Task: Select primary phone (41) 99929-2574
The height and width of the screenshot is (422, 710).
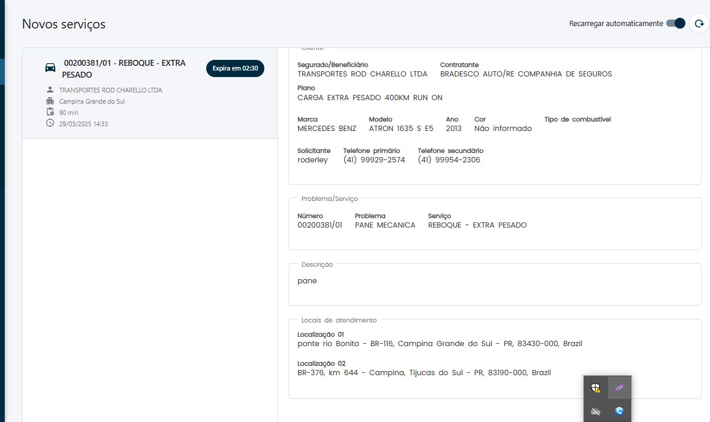Action: (374, 160)
